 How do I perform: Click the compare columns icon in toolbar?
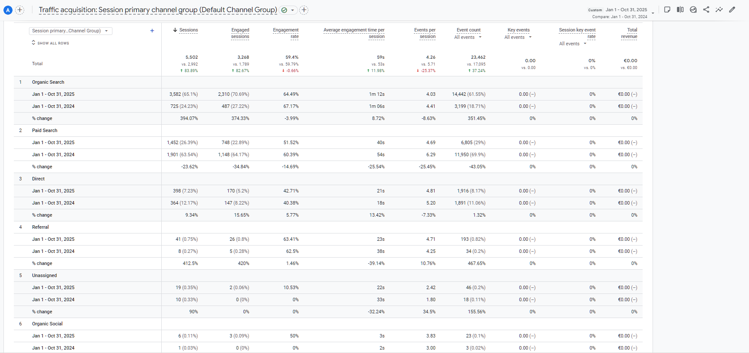click(680, 9)
